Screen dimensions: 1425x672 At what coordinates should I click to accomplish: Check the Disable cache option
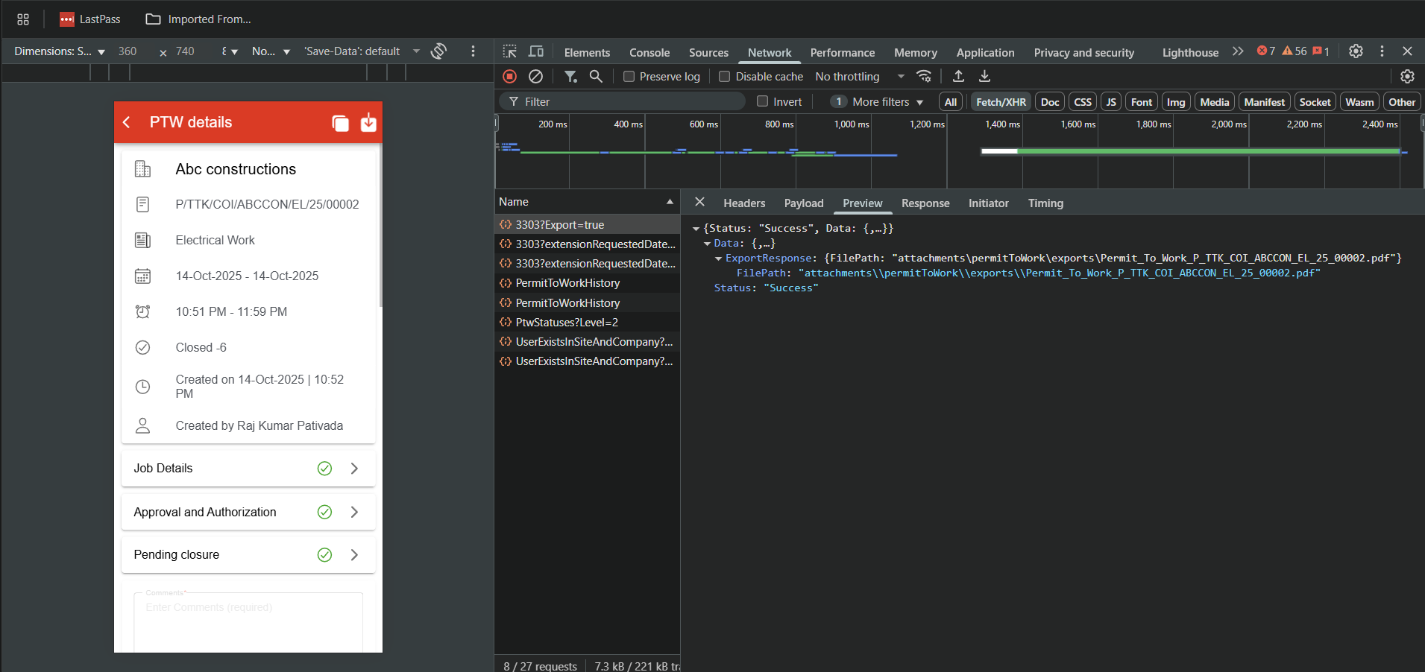click(x=724, y=77)
